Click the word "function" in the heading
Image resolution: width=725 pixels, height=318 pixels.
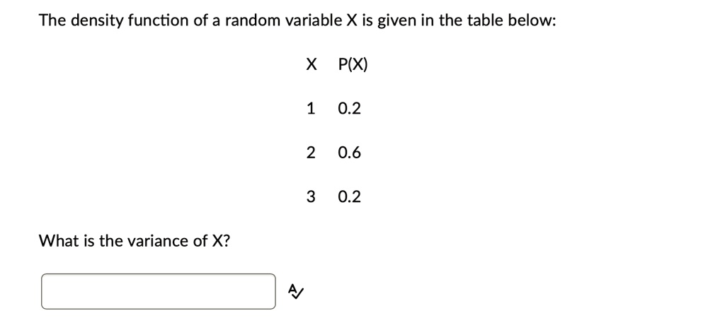point(156,21)
